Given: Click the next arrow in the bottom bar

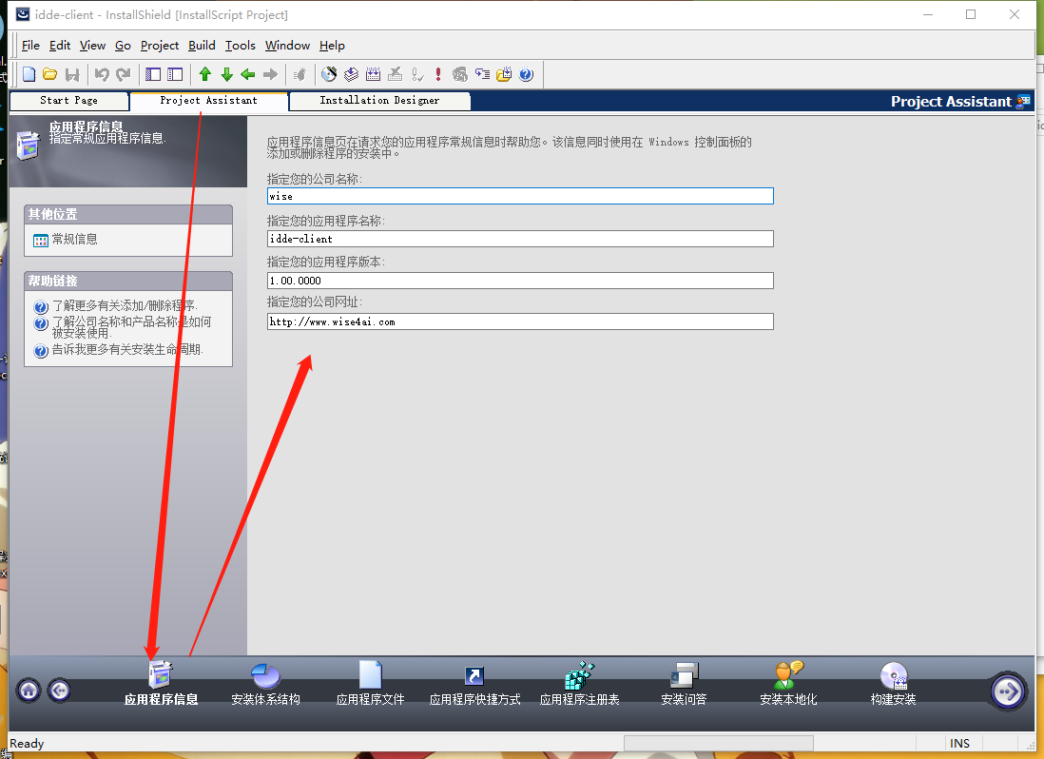Looking at the screenshot, I should point(1007,691).
